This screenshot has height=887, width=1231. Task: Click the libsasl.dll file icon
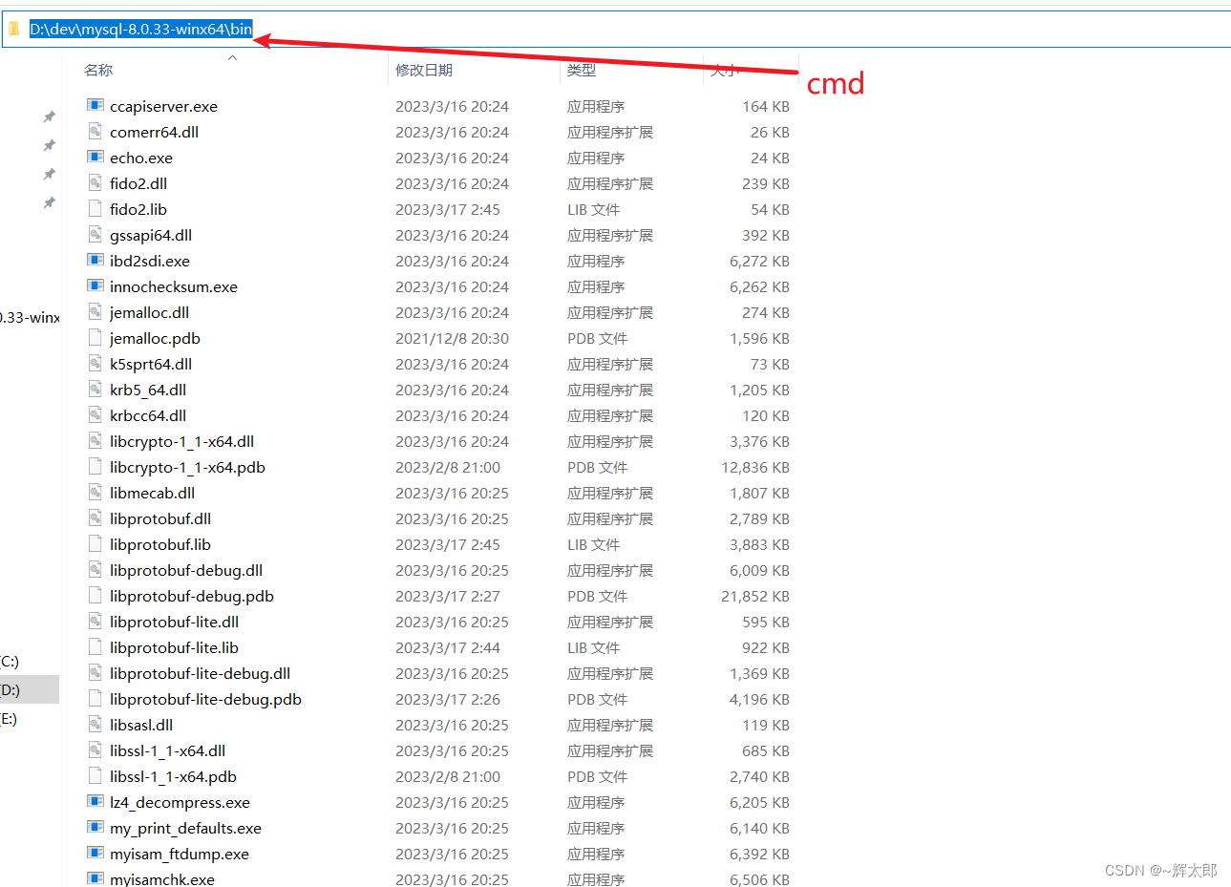pyautogui.click(x=96, y=724)
